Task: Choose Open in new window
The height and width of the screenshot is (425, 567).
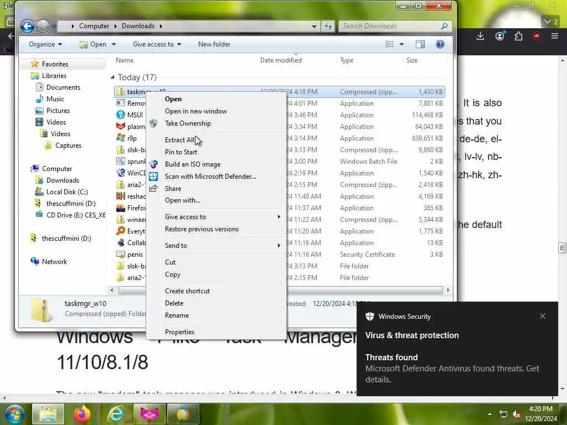Action: pyautogui.click(x=216, y=111)
